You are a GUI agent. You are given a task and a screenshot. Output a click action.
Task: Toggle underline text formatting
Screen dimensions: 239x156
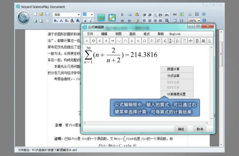[67, 21]
